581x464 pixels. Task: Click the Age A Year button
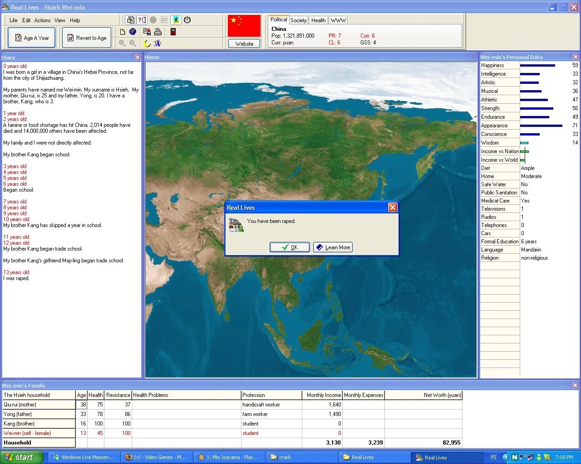(32, 38)
